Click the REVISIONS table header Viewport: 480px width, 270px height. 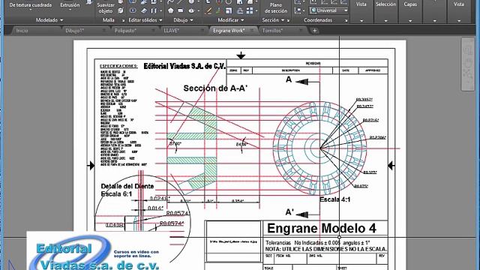(313, 63)
